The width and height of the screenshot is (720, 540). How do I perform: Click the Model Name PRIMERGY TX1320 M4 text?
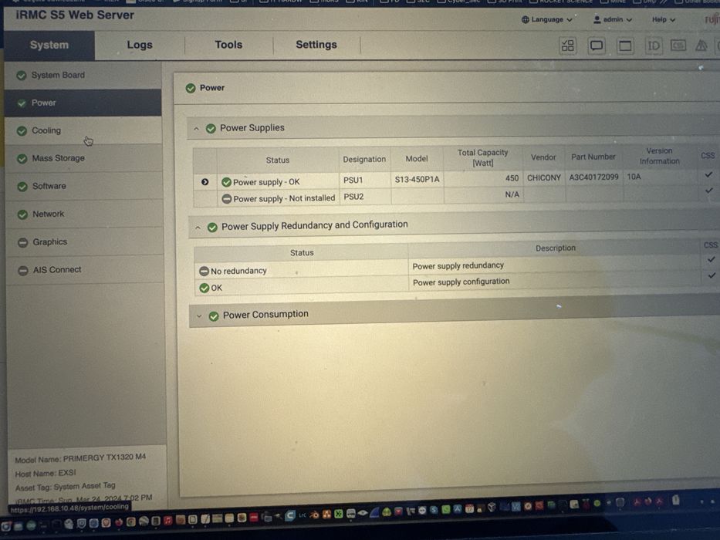(x=80, y=458)
